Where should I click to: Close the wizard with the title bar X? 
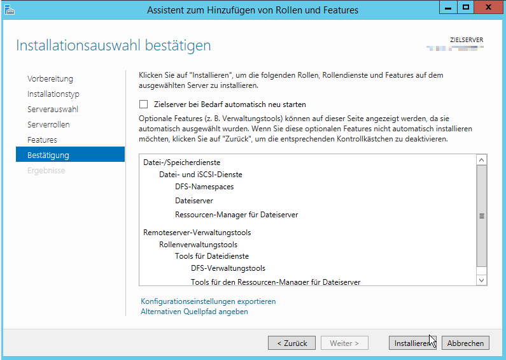pyautogui.click(x=487, y=7)
